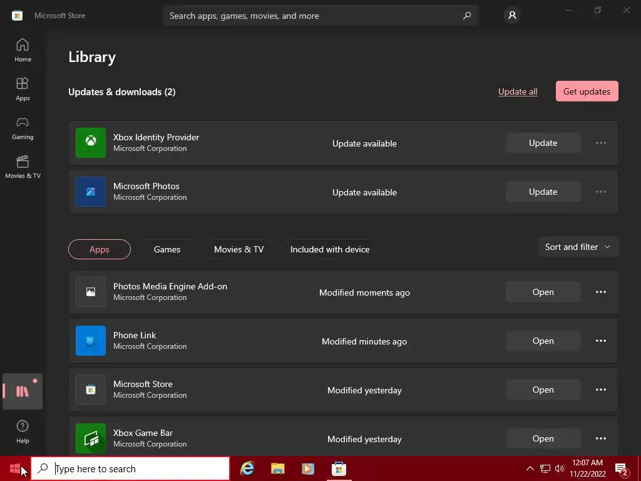
Task: Click the Library page heading
Action: [92, 56]
